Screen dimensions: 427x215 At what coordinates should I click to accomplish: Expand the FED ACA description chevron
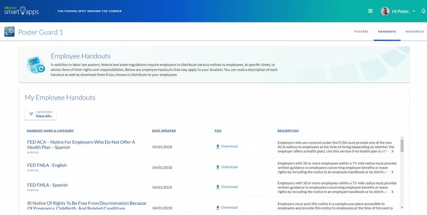[392, 151]
